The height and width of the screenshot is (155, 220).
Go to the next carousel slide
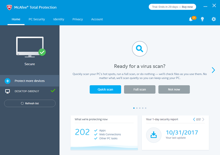[213, 70]
